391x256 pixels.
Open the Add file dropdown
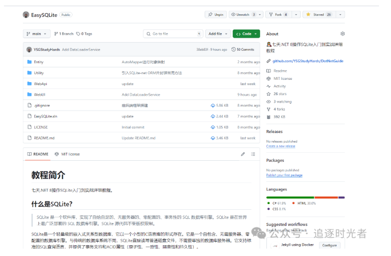point(218,34)
